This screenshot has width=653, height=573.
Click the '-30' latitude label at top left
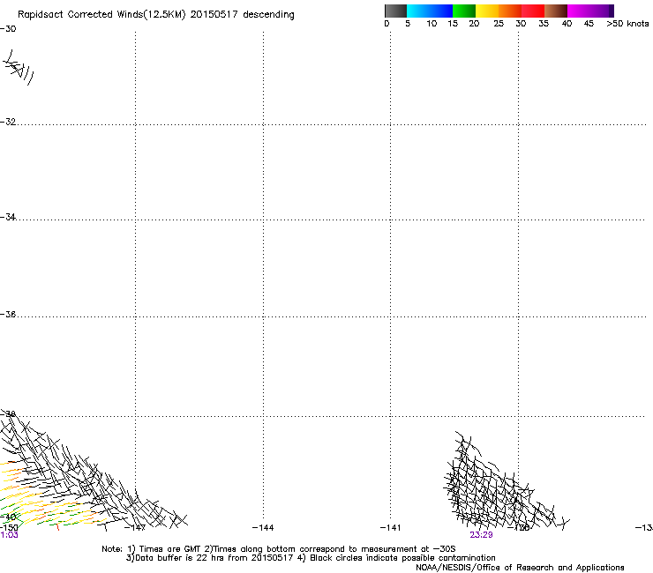coord(8,29)
